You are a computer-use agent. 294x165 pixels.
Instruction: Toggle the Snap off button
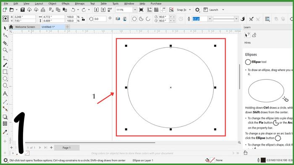[171, 10]
